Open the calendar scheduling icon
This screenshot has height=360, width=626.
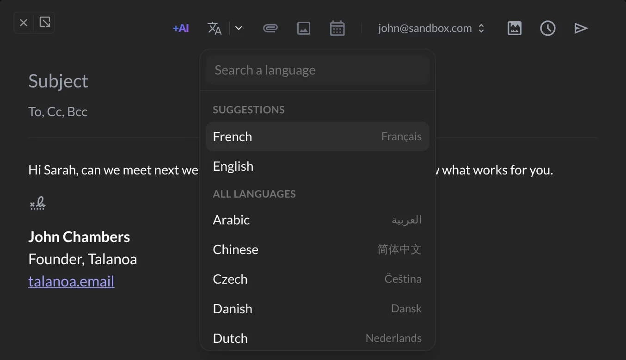tap(338, 28)
